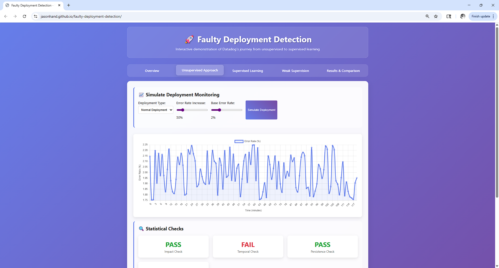Adjust the Base Error Rate slider
The height and width of the screenshot is (268, 499).
coord(227,110)
